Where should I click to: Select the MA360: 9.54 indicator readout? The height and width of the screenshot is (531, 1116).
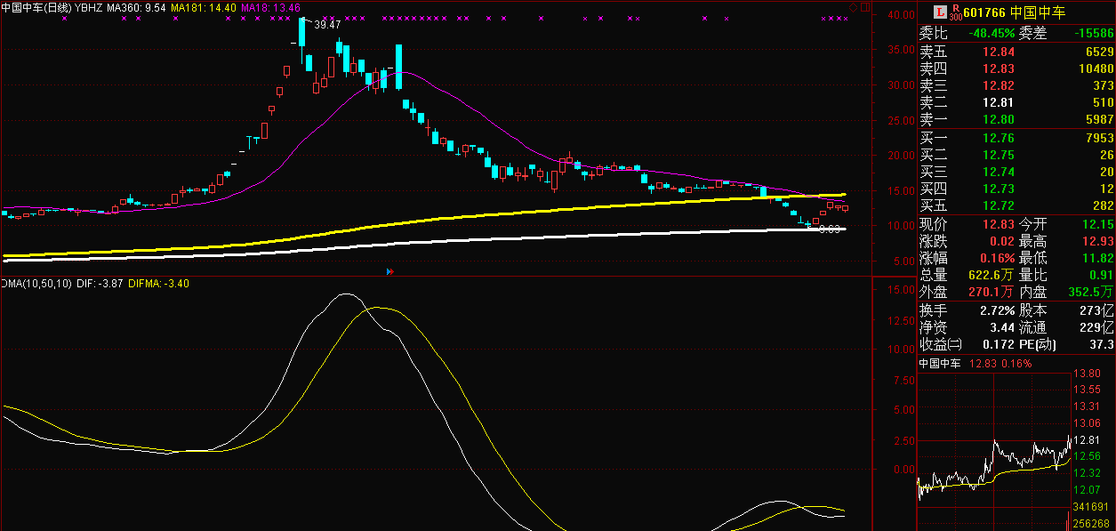point(136,7)
